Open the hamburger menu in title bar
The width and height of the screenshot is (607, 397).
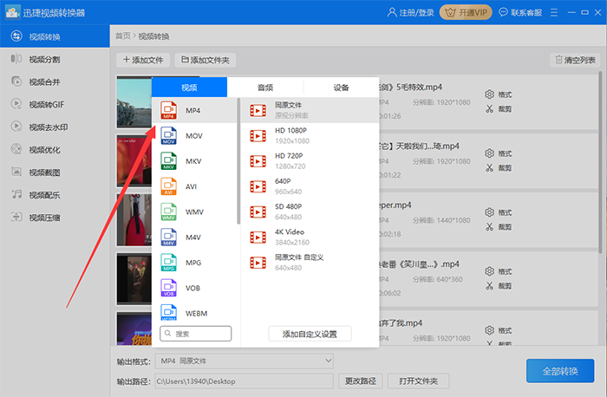click(x=554, y=13)
